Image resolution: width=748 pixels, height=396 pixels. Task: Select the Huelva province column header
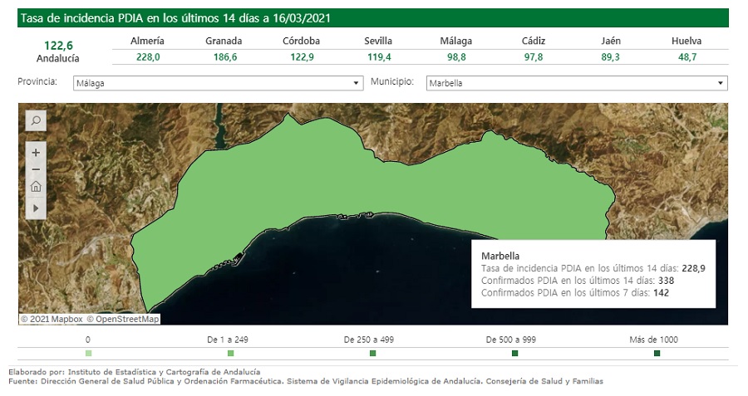pyautogui.click(x=686, y=41)
